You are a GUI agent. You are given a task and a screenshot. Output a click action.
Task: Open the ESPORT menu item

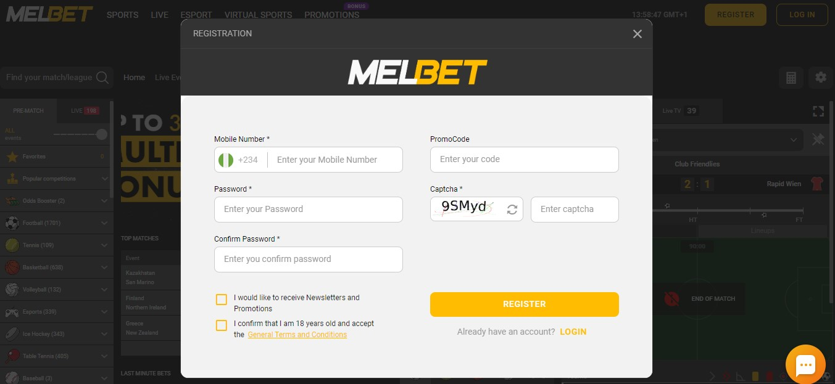click(196, 15)
